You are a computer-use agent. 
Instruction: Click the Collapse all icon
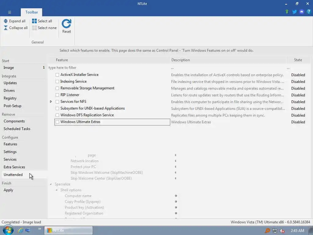tap(6, 28)
